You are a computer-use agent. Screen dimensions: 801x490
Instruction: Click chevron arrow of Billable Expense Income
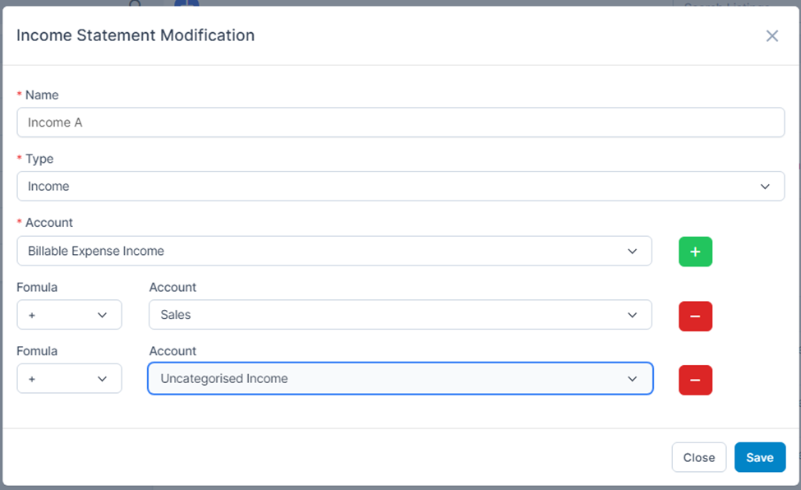633,251
